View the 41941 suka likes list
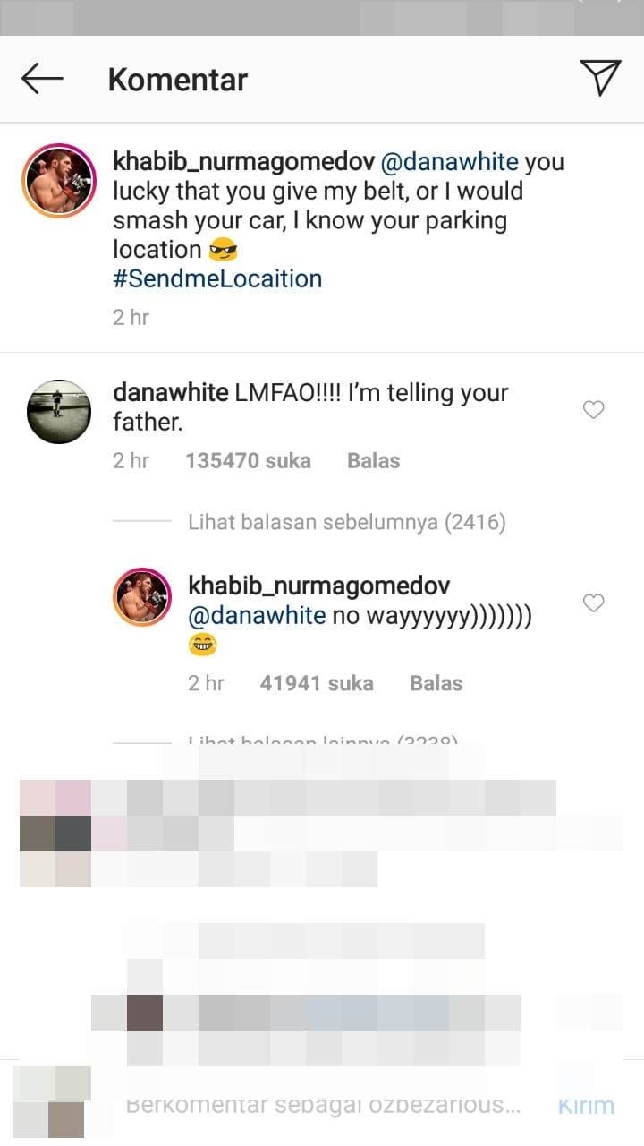Viewport: 644px width, 1146px height. (x=317, y=683)
